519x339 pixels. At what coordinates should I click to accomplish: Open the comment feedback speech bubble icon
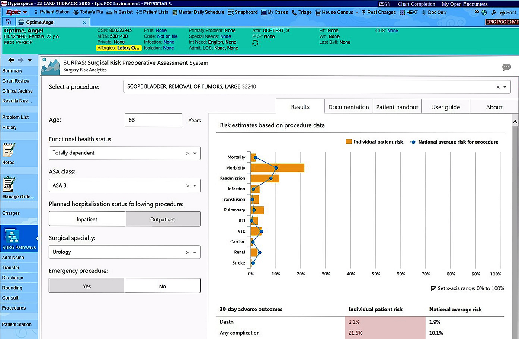pyautogui.click(x=506, y=67)
